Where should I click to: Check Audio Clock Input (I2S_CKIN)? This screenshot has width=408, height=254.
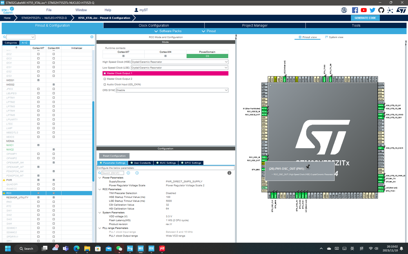click(x=105, y=84)
